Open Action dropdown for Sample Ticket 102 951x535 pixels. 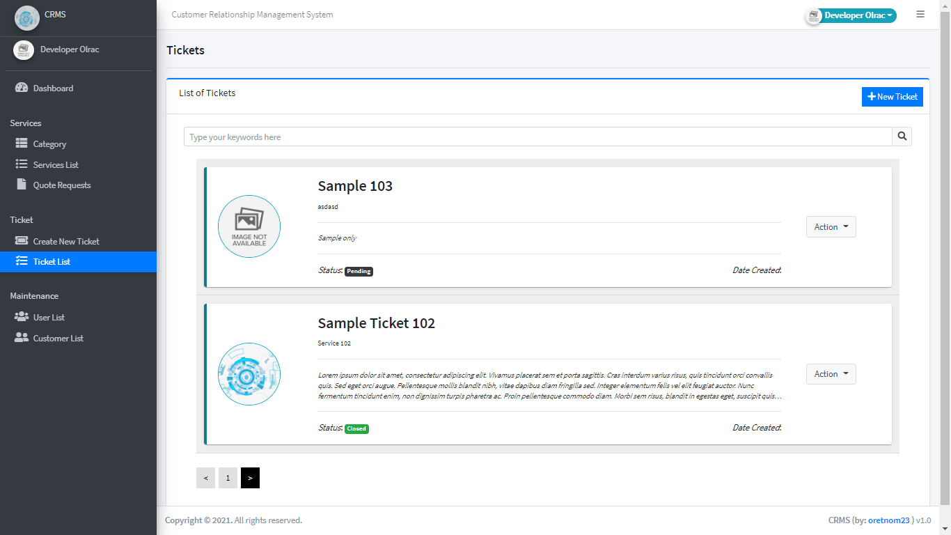coord(831,374)
